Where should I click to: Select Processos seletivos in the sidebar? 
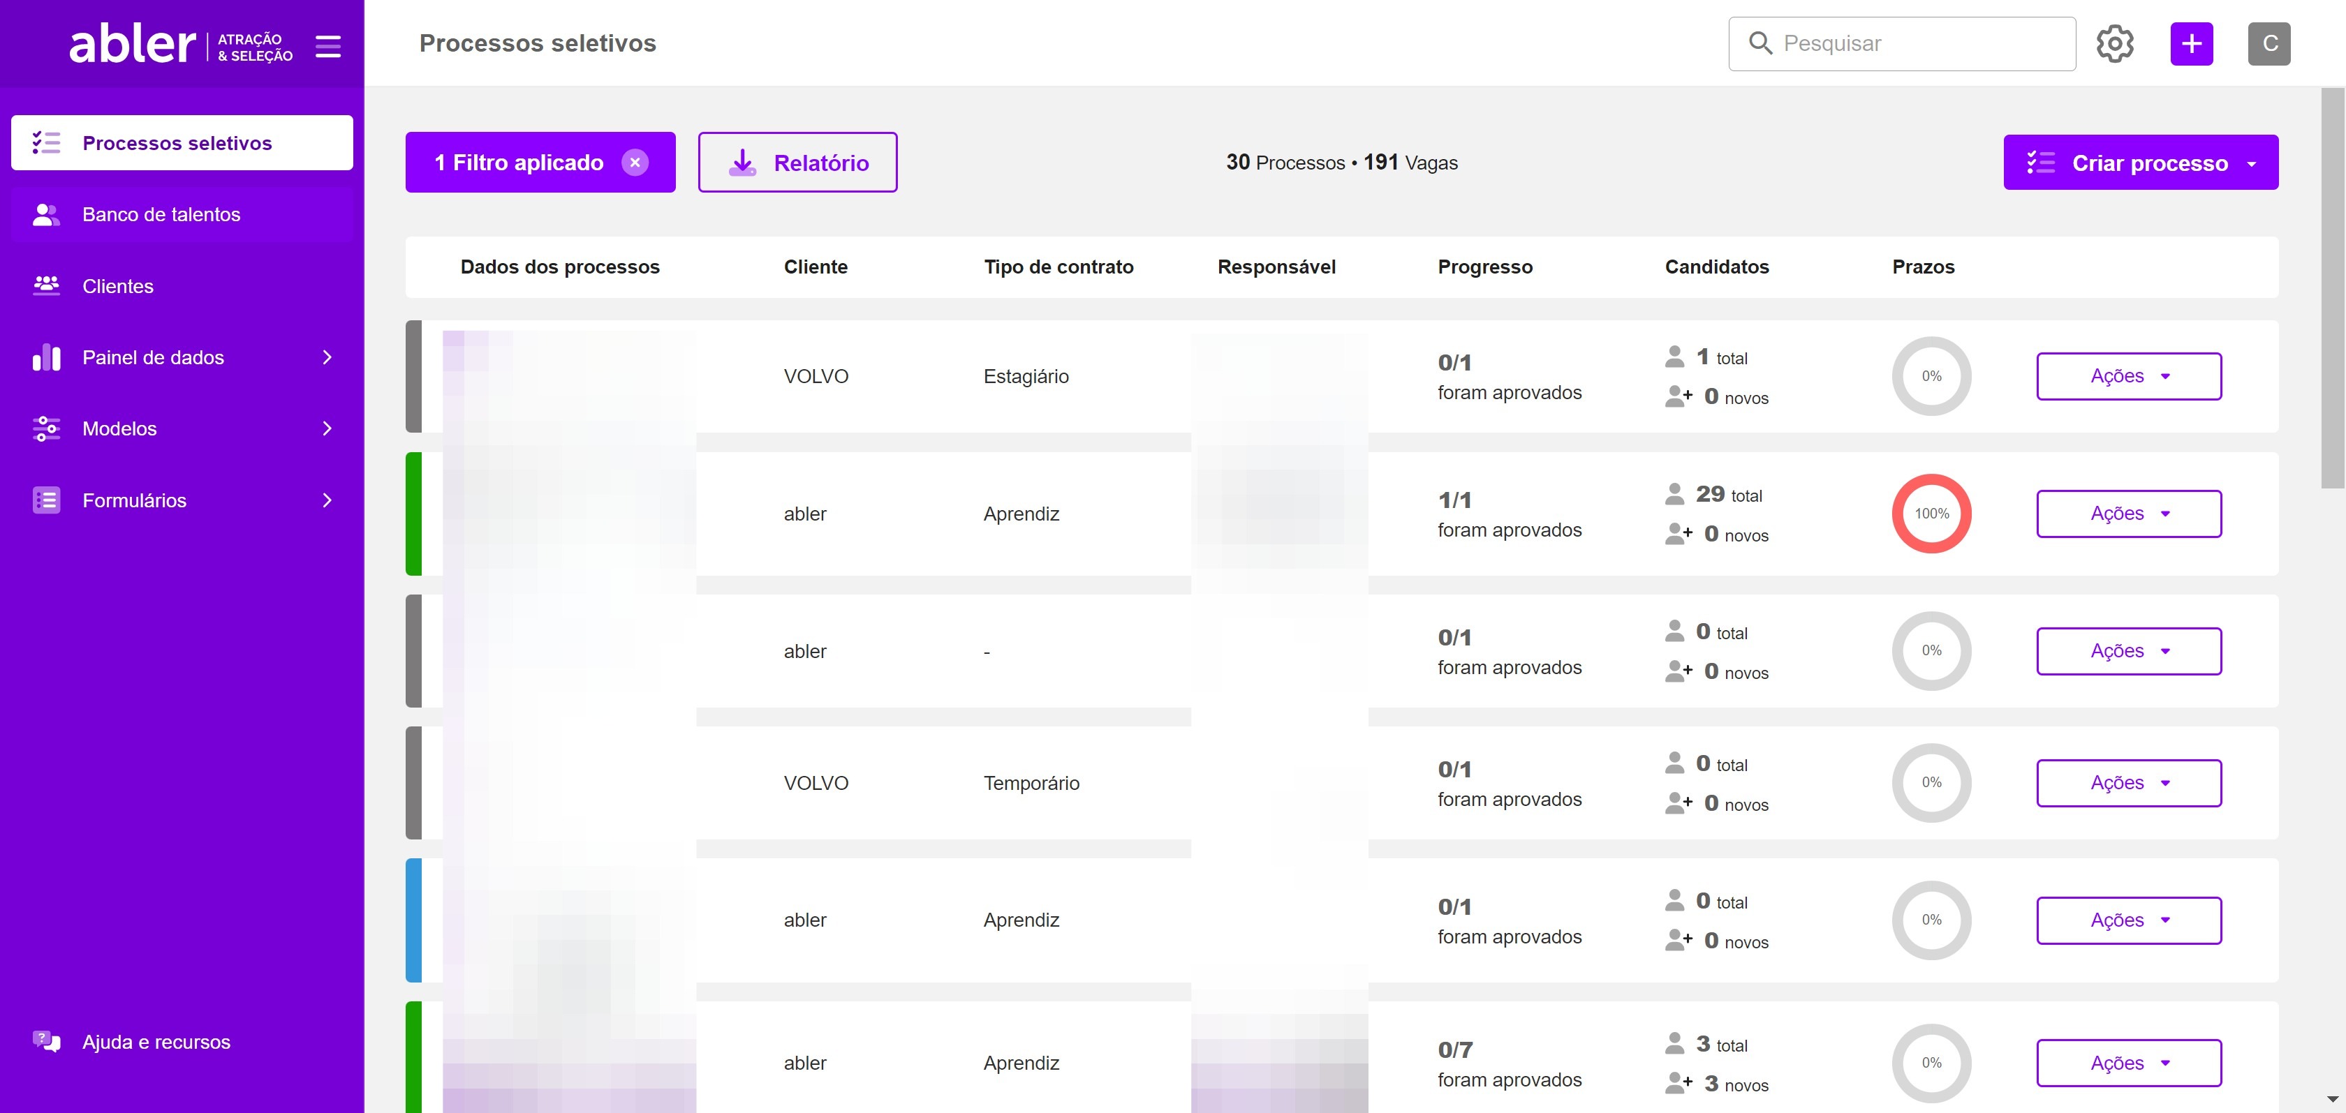[177, 143]
